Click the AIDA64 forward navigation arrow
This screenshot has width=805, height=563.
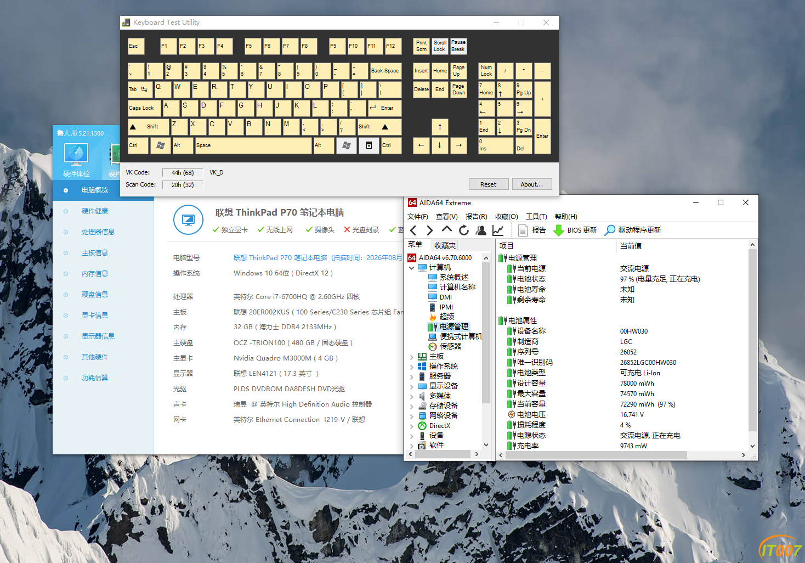[430, 230]
